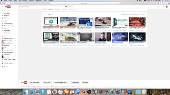Open the App Store from the Dock
Screen dimensions: 170x95
coord(78,92)
